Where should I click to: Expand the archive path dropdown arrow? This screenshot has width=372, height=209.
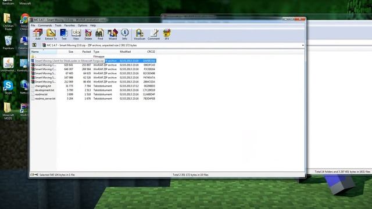point(303,45)
